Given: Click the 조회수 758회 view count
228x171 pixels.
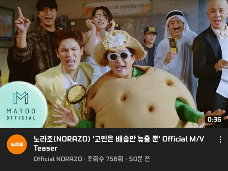Looking at the screenshot, I should [105, 159].
